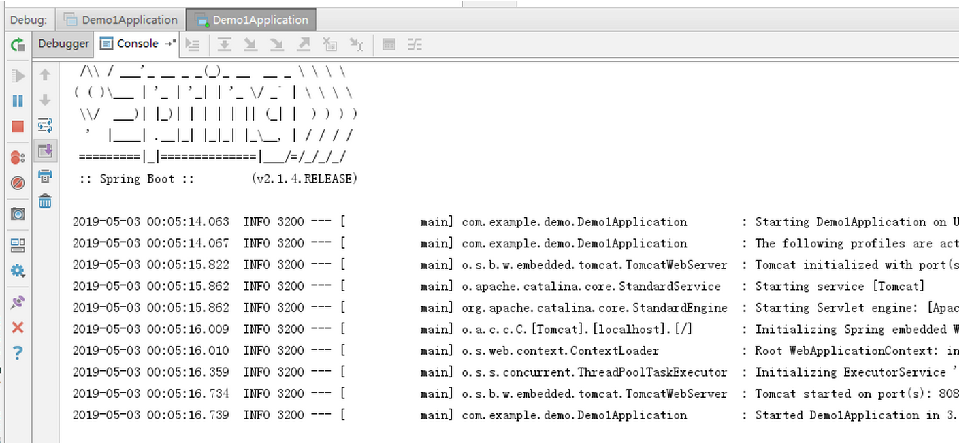Select the active Demo1Application tab with green dot
Viewport: 970px width, 444px height.
252,20
